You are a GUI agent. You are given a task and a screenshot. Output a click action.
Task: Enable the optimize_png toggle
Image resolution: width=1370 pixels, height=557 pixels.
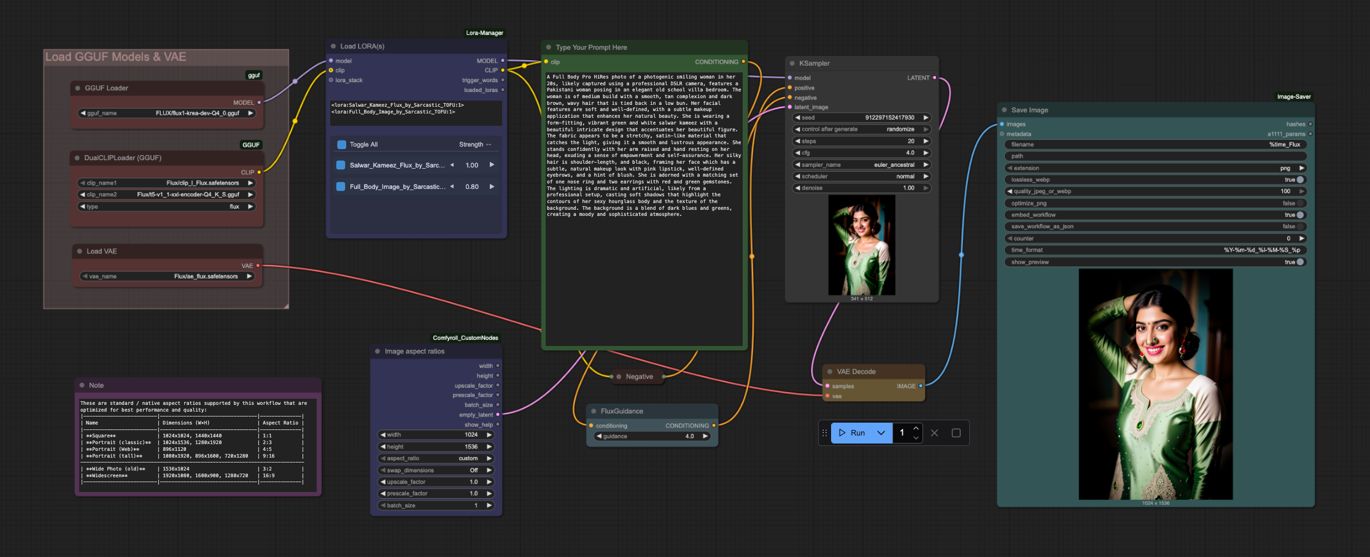coord(1299,203)
